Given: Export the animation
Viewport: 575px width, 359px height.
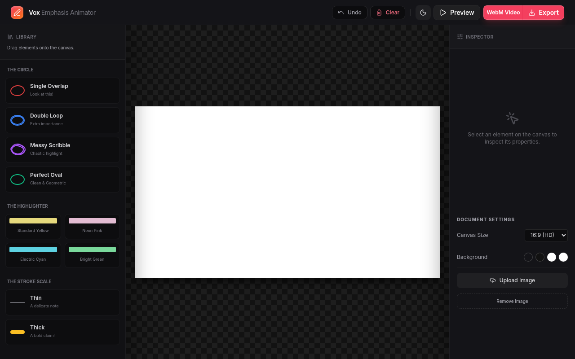Looking at the screenshot, I should [x=544, y=13].
